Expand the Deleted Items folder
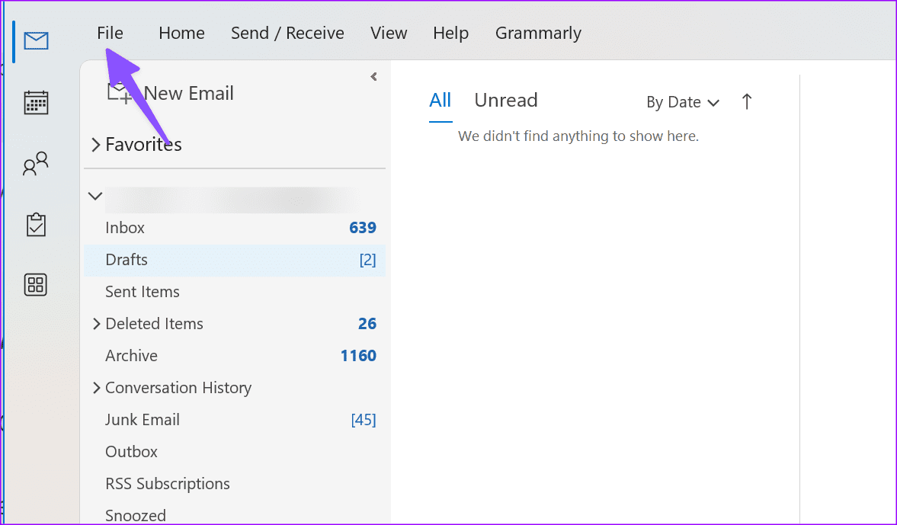This screenshot has height=525, width=897. pyautogui.click(x=96, y=323)
